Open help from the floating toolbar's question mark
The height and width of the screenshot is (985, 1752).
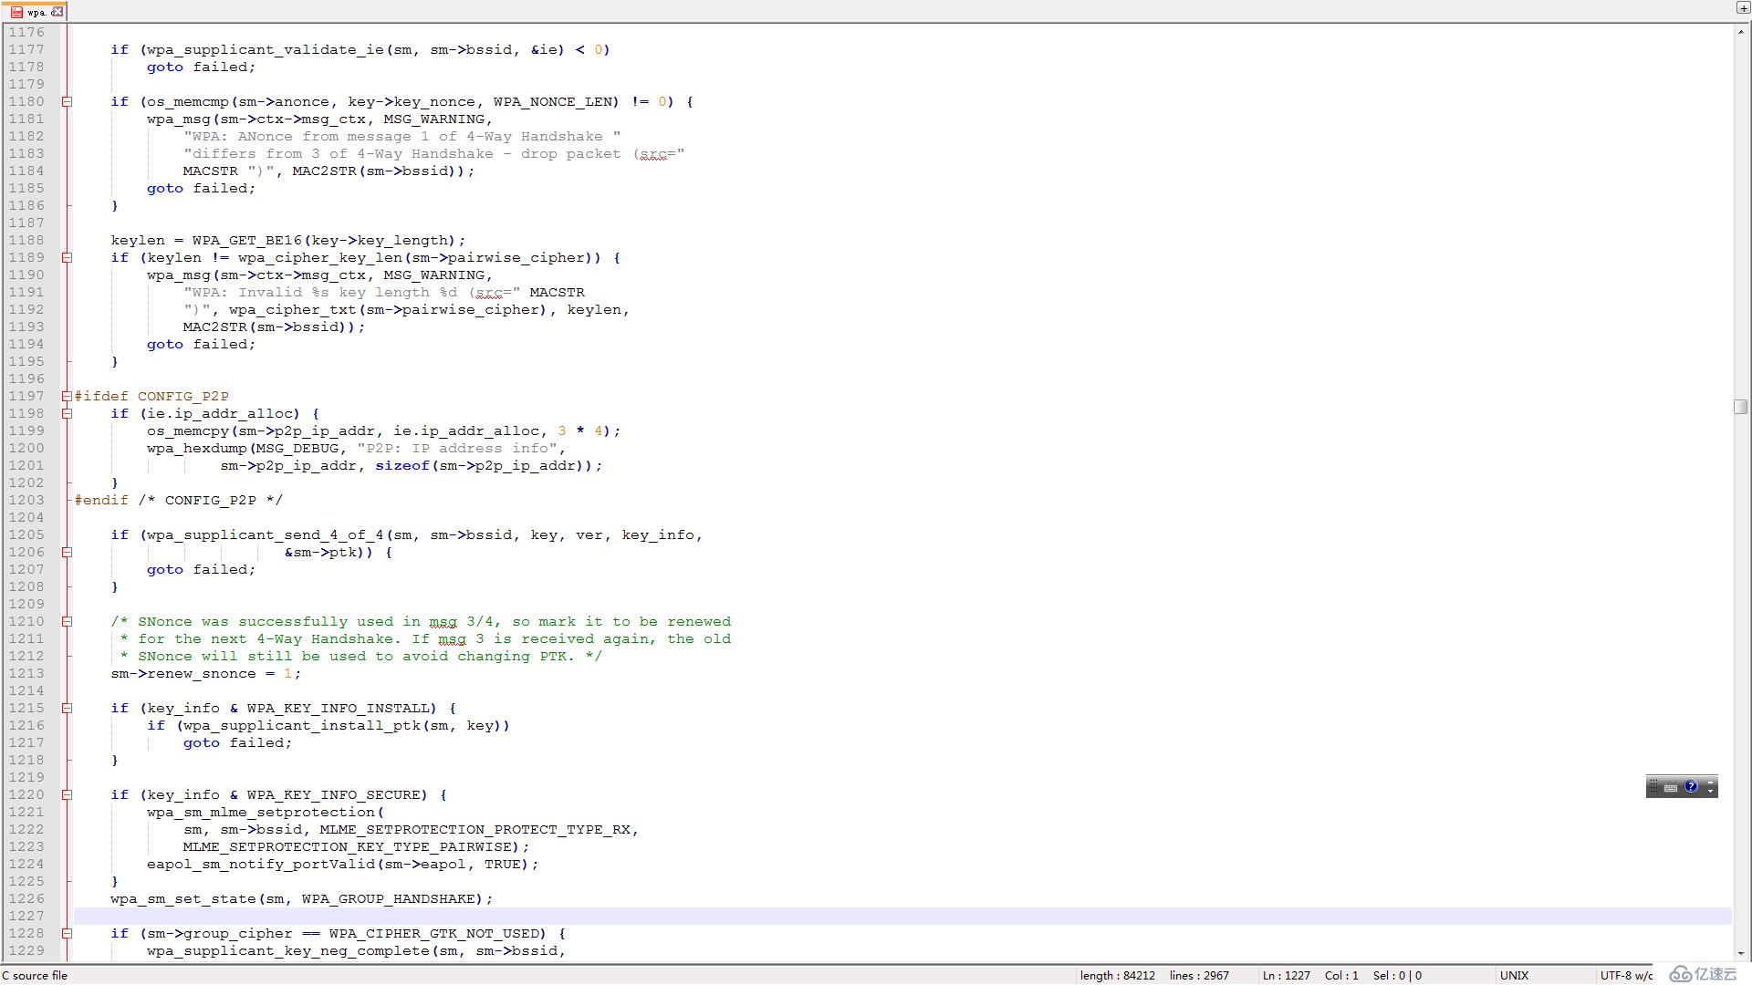[1691, 786]
